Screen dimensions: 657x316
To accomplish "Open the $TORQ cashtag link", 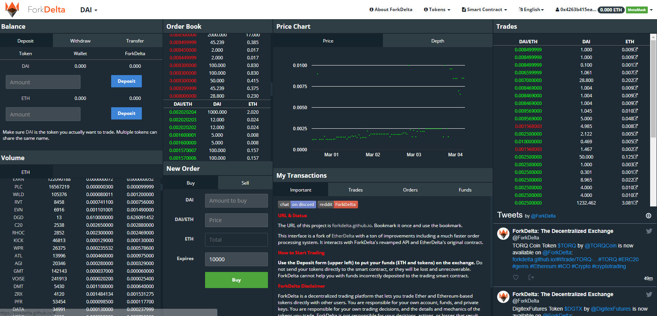I will tap(567, 246).
